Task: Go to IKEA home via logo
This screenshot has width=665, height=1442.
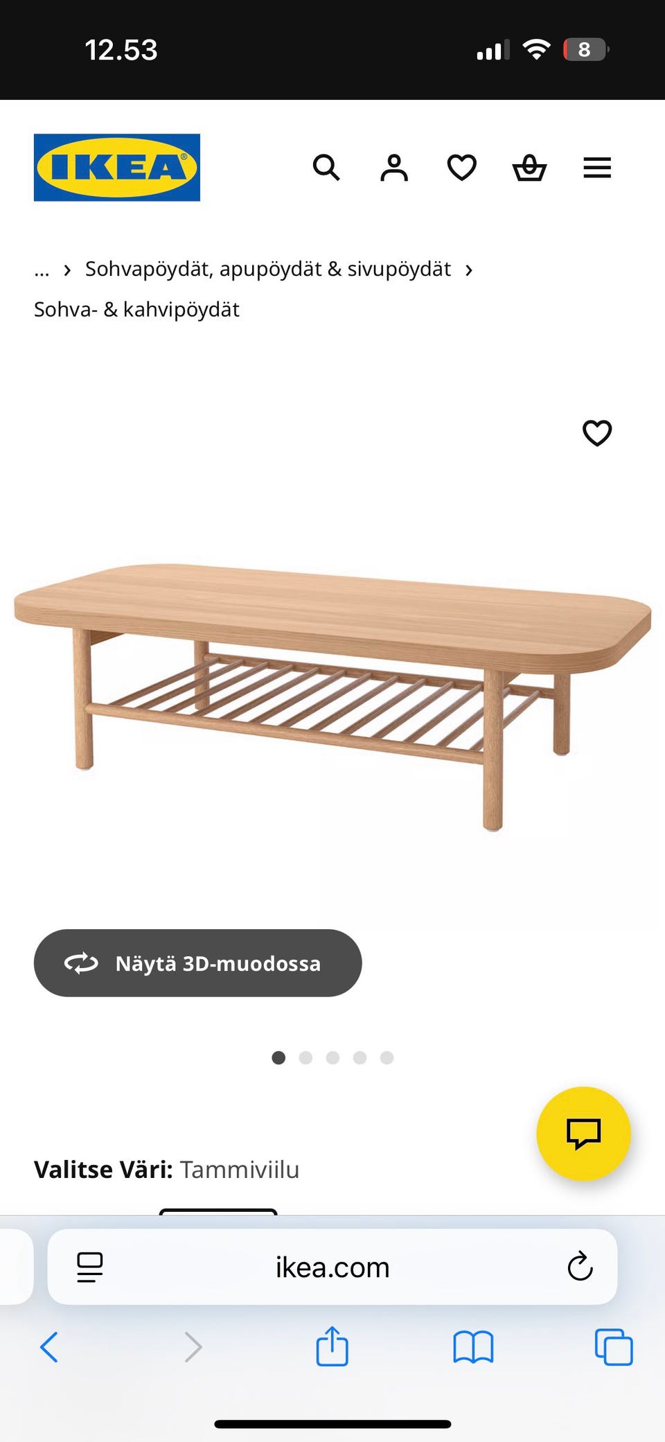Action: 117,168
